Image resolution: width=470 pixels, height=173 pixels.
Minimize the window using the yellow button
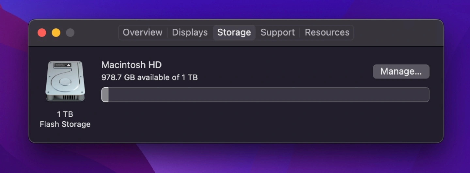tap(56, 33)
